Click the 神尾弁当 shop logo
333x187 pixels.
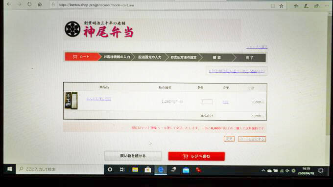click(x=99, y=29)
